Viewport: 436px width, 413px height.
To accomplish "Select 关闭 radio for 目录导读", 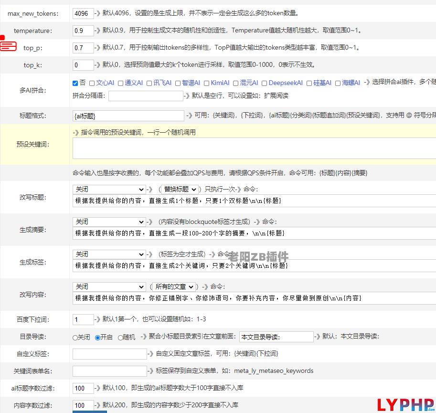I will pos(75,338).
